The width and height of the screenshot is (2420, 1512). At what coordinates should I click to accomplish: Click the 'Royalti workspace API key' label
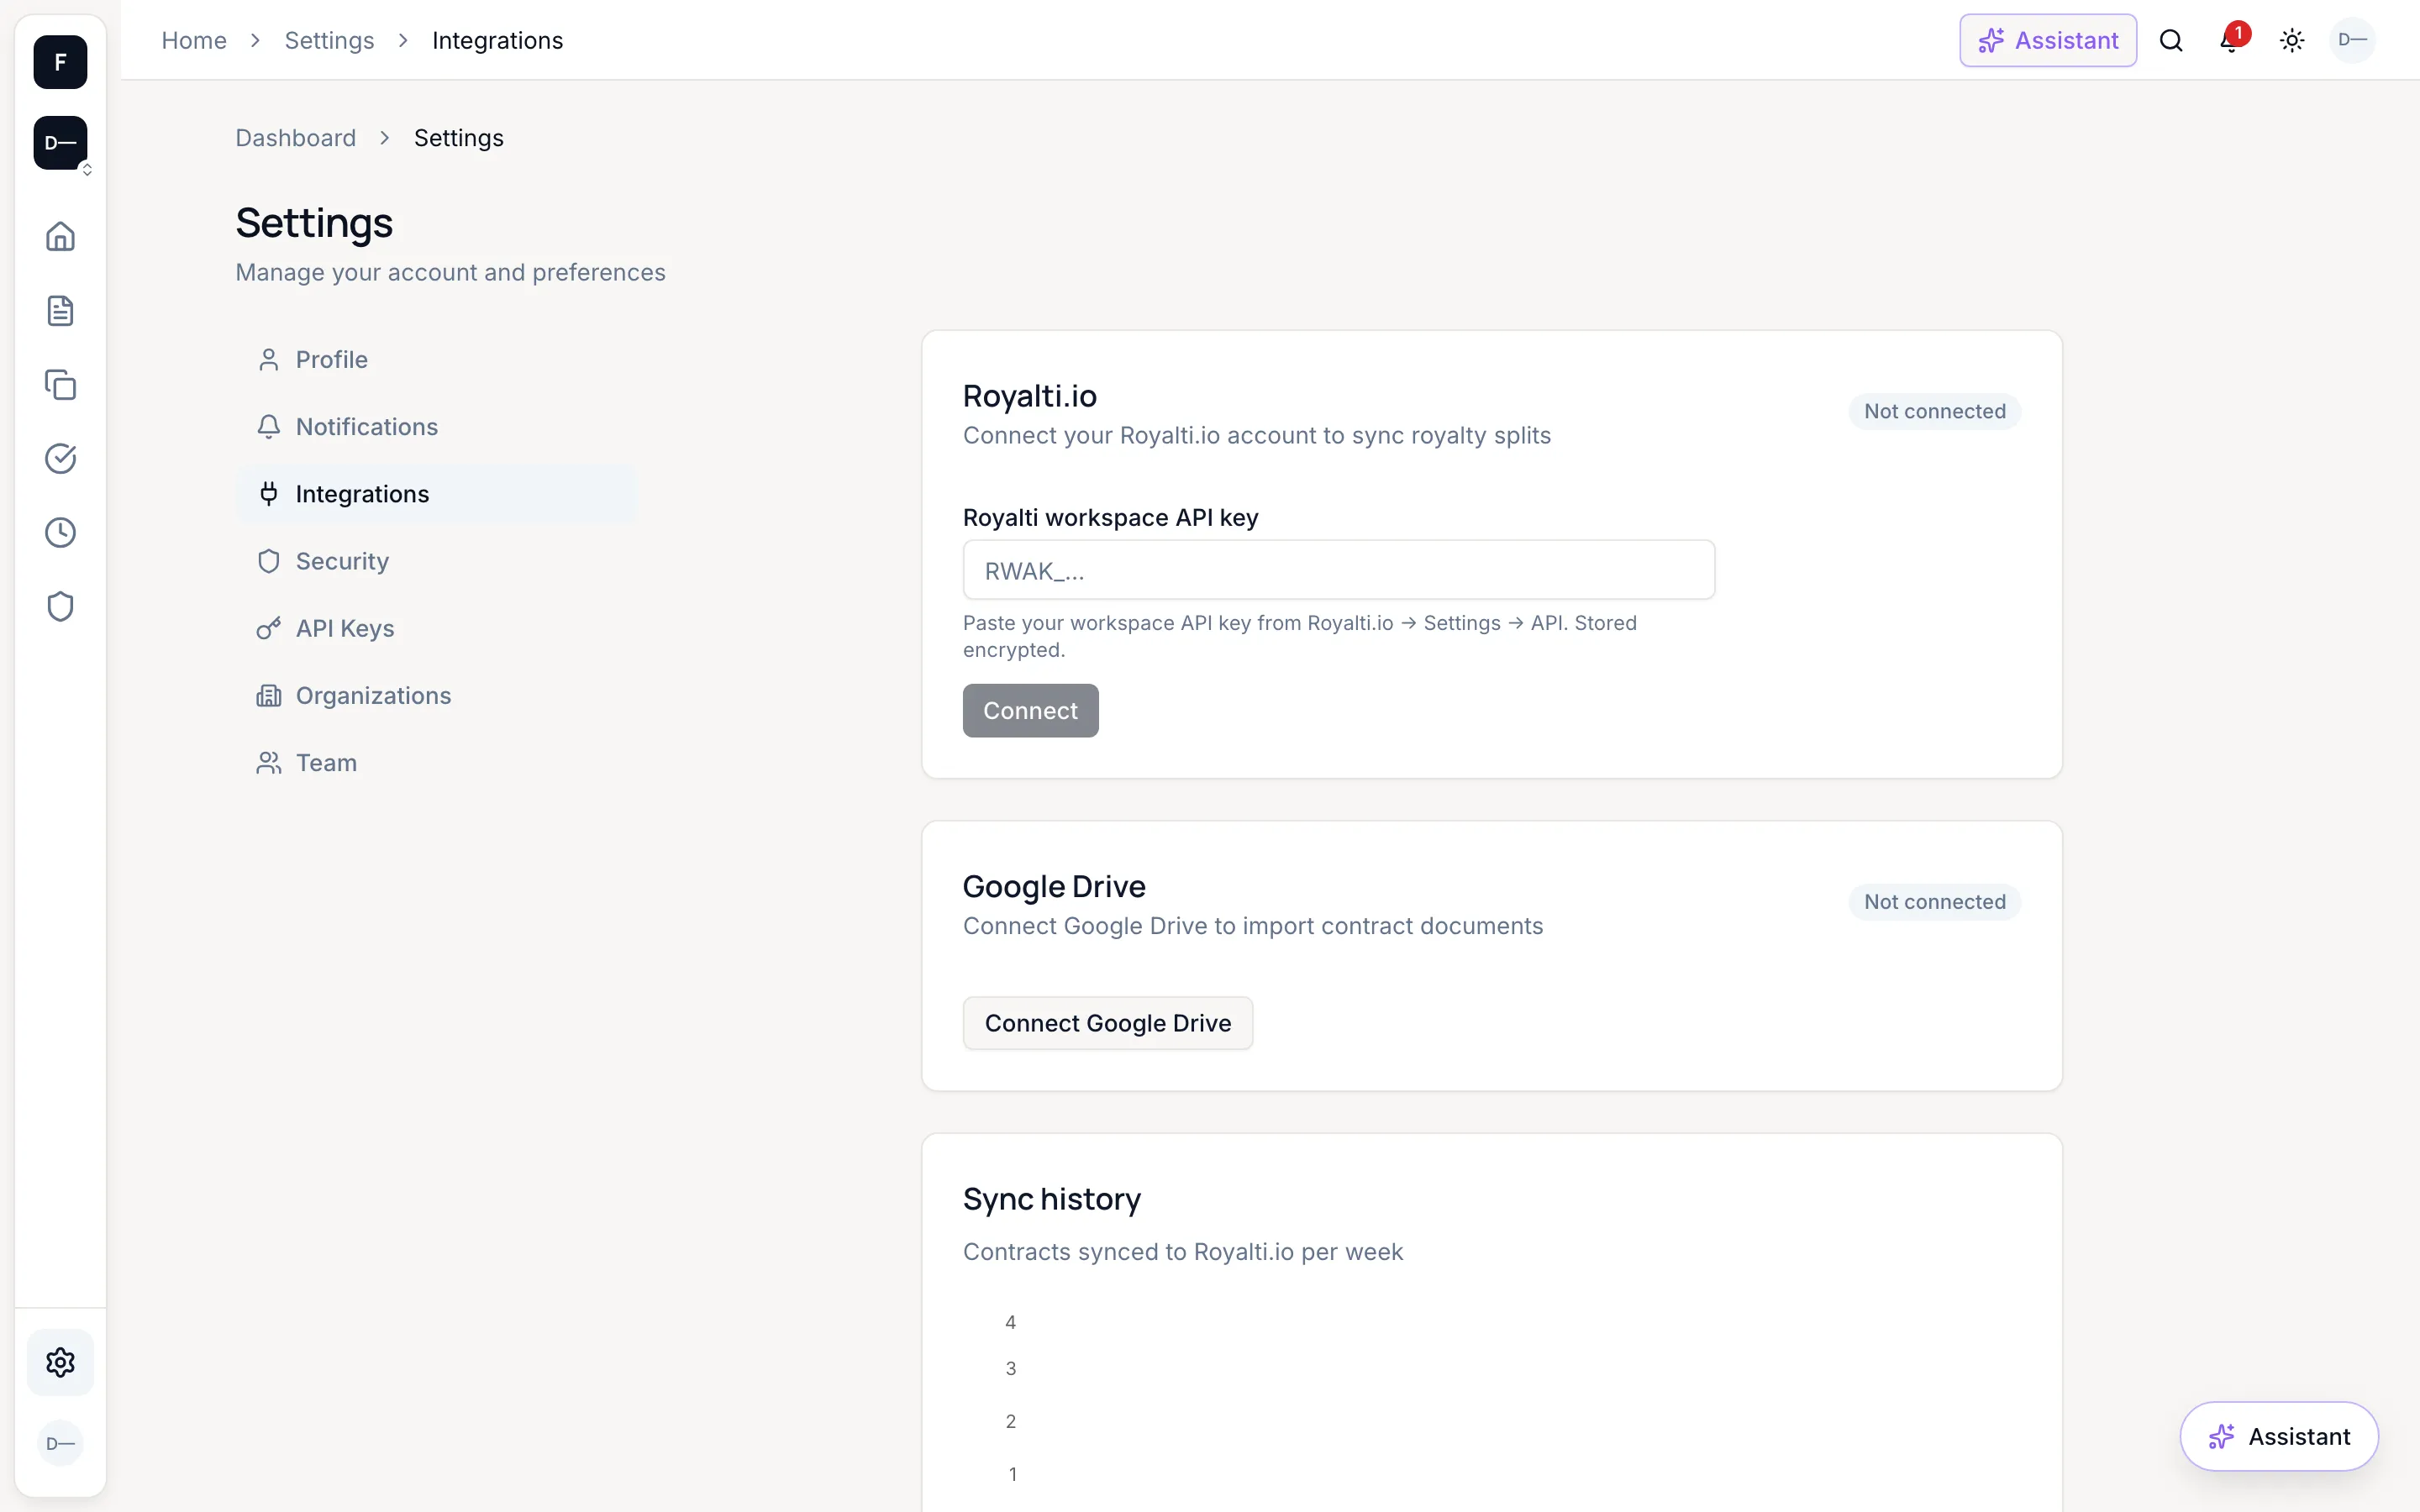coord(1110,517)
